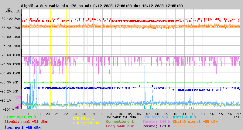This screenshot has width=243, height=130.
Task: Click the '12' hour label on time axis
Action: click(x=193, y=114)
